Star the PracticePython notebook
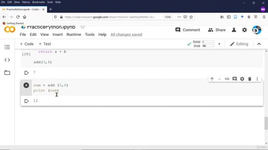Image resolution: width=268 pixels, height=150 pixels. 82,27
